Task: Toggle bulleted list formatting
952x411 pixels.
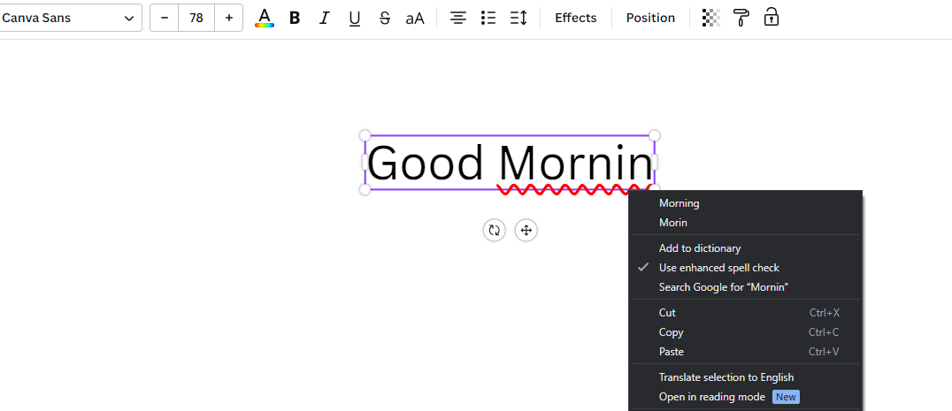Action: pos(488,19)
